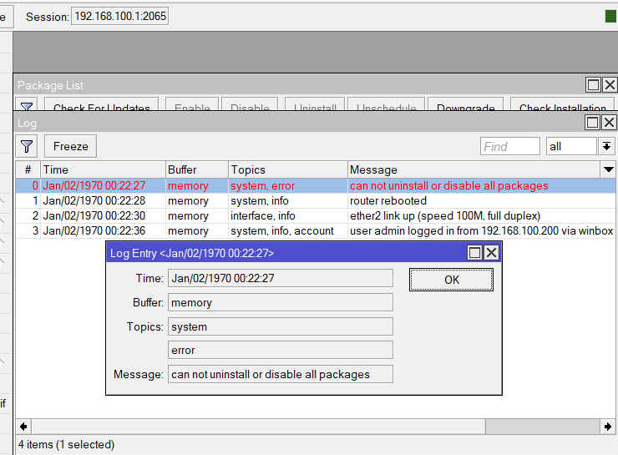This screenshot has height=455, width=618.
Task: Click the Check For Updates button
Action: point(102,108)
